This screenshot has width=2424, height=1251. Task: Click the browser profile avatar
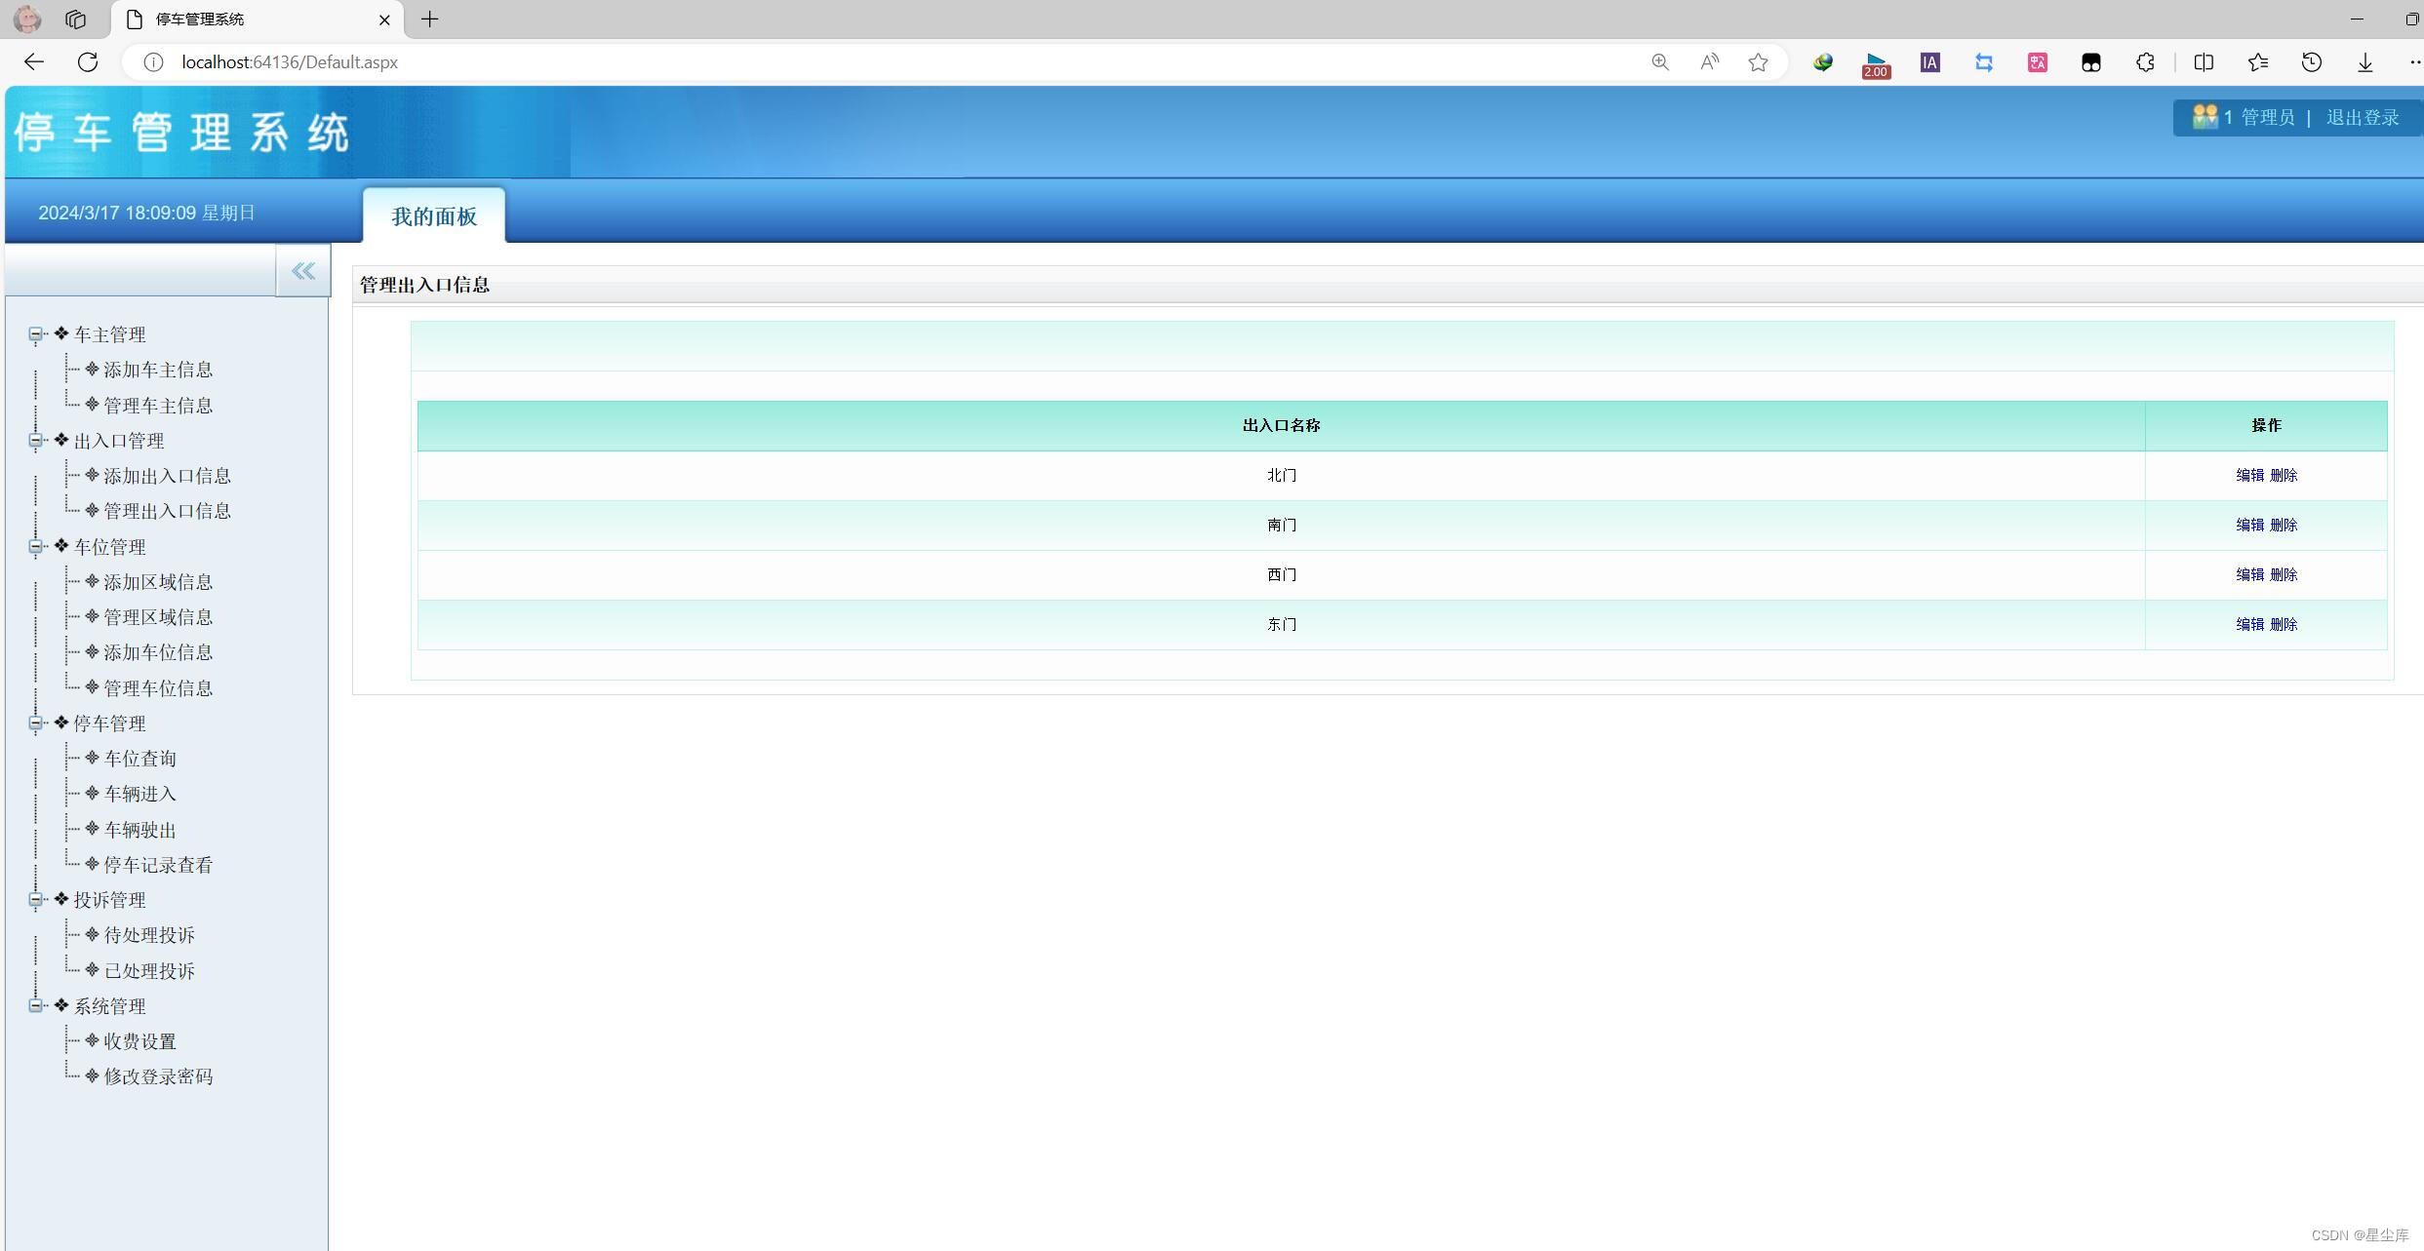[x=27, y=19]
